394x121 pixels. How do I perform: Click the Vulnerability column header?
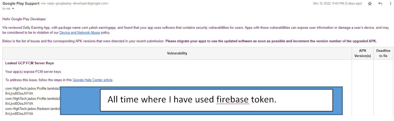pyautogui.click(x=177, y=53)
